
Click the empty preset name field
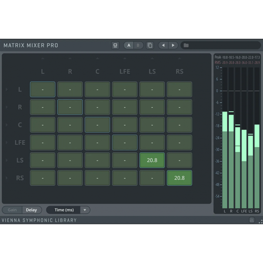coord(224,45)
